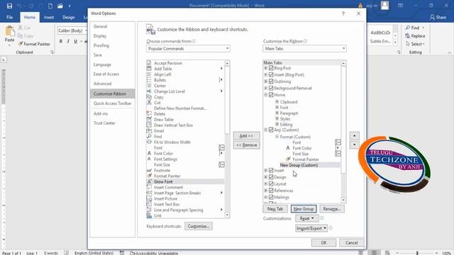
Task: Select Copy command in commands list
Action: [x=185, y=97]
